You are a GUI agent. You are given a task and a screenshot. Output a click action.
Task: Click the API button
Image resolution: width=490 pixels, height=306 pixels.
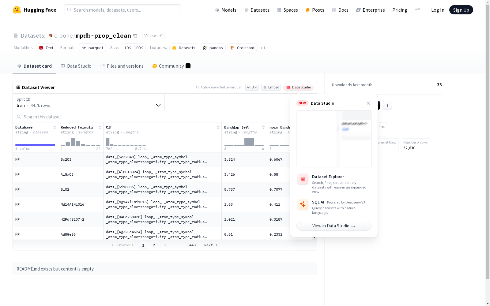pos(252,87)
